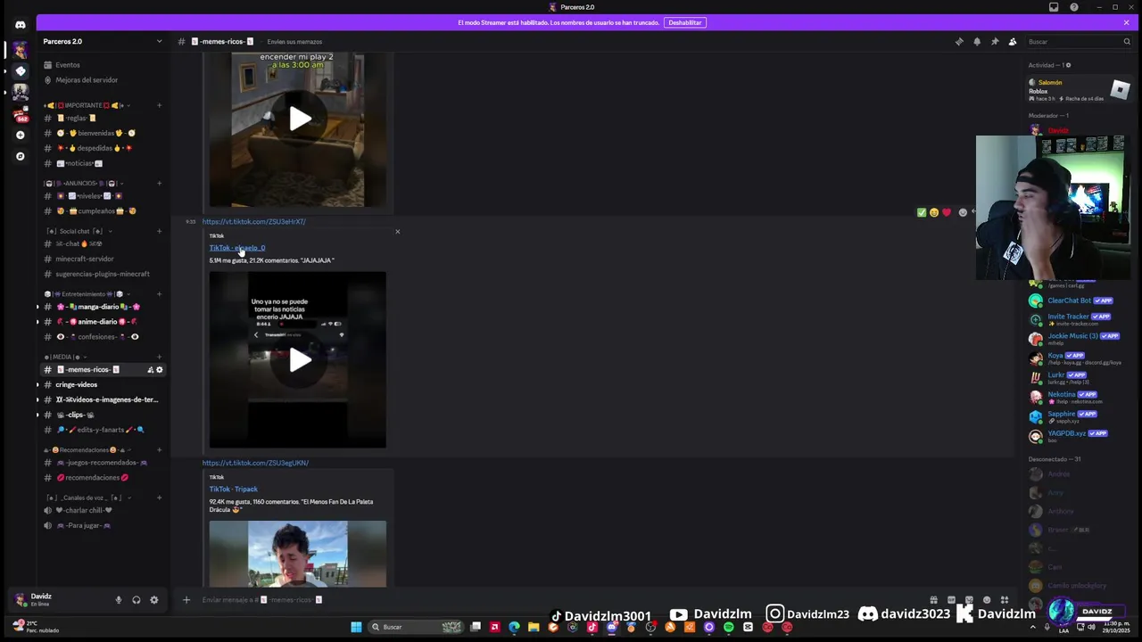
Task: Open the Parceros 2.0 server dropdown
Action: [160, 41]
